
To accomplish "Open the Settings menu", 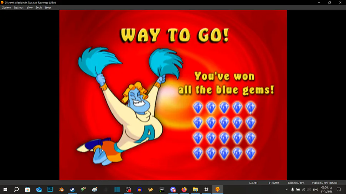I will tap(18, 8).
